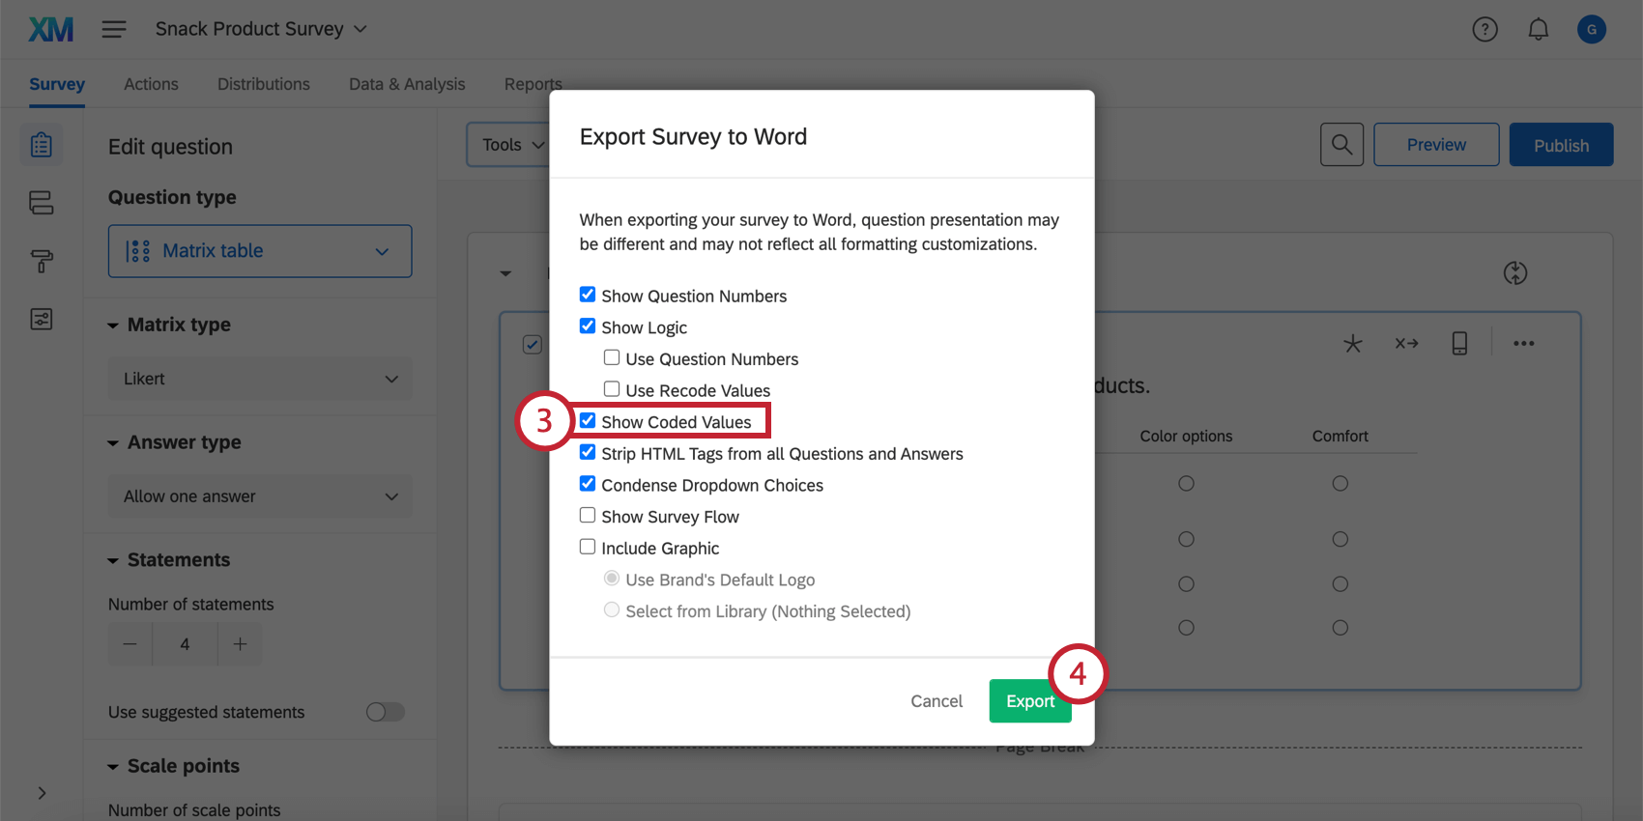Screen dimensions: 1643x821
Task: Open the Survey flow sidebar icon
Action: coord(42,203)
